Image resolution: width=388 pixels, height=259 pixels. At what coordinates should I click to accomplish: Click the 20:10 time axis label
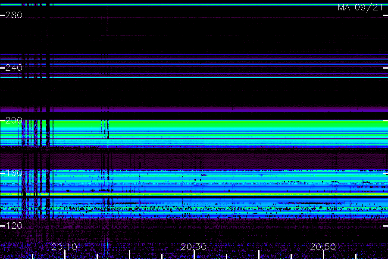tap(64, 247)
